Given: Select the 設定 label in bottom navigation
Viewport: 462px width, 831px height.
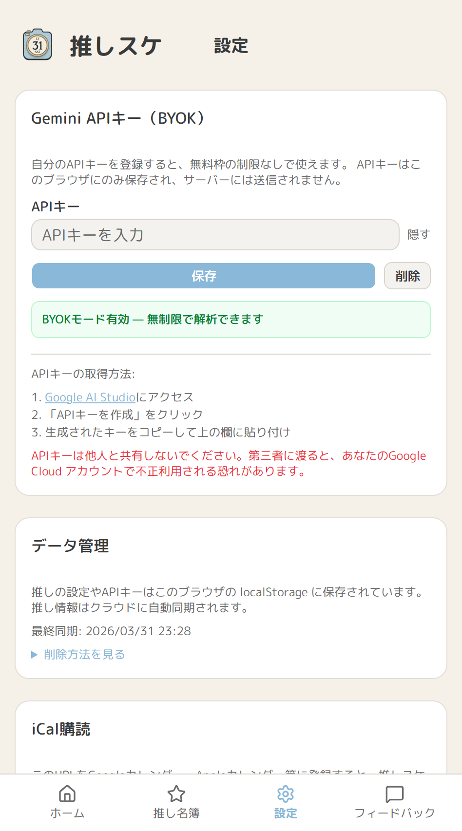Looking at the screenshot, I should click(286, 813).
